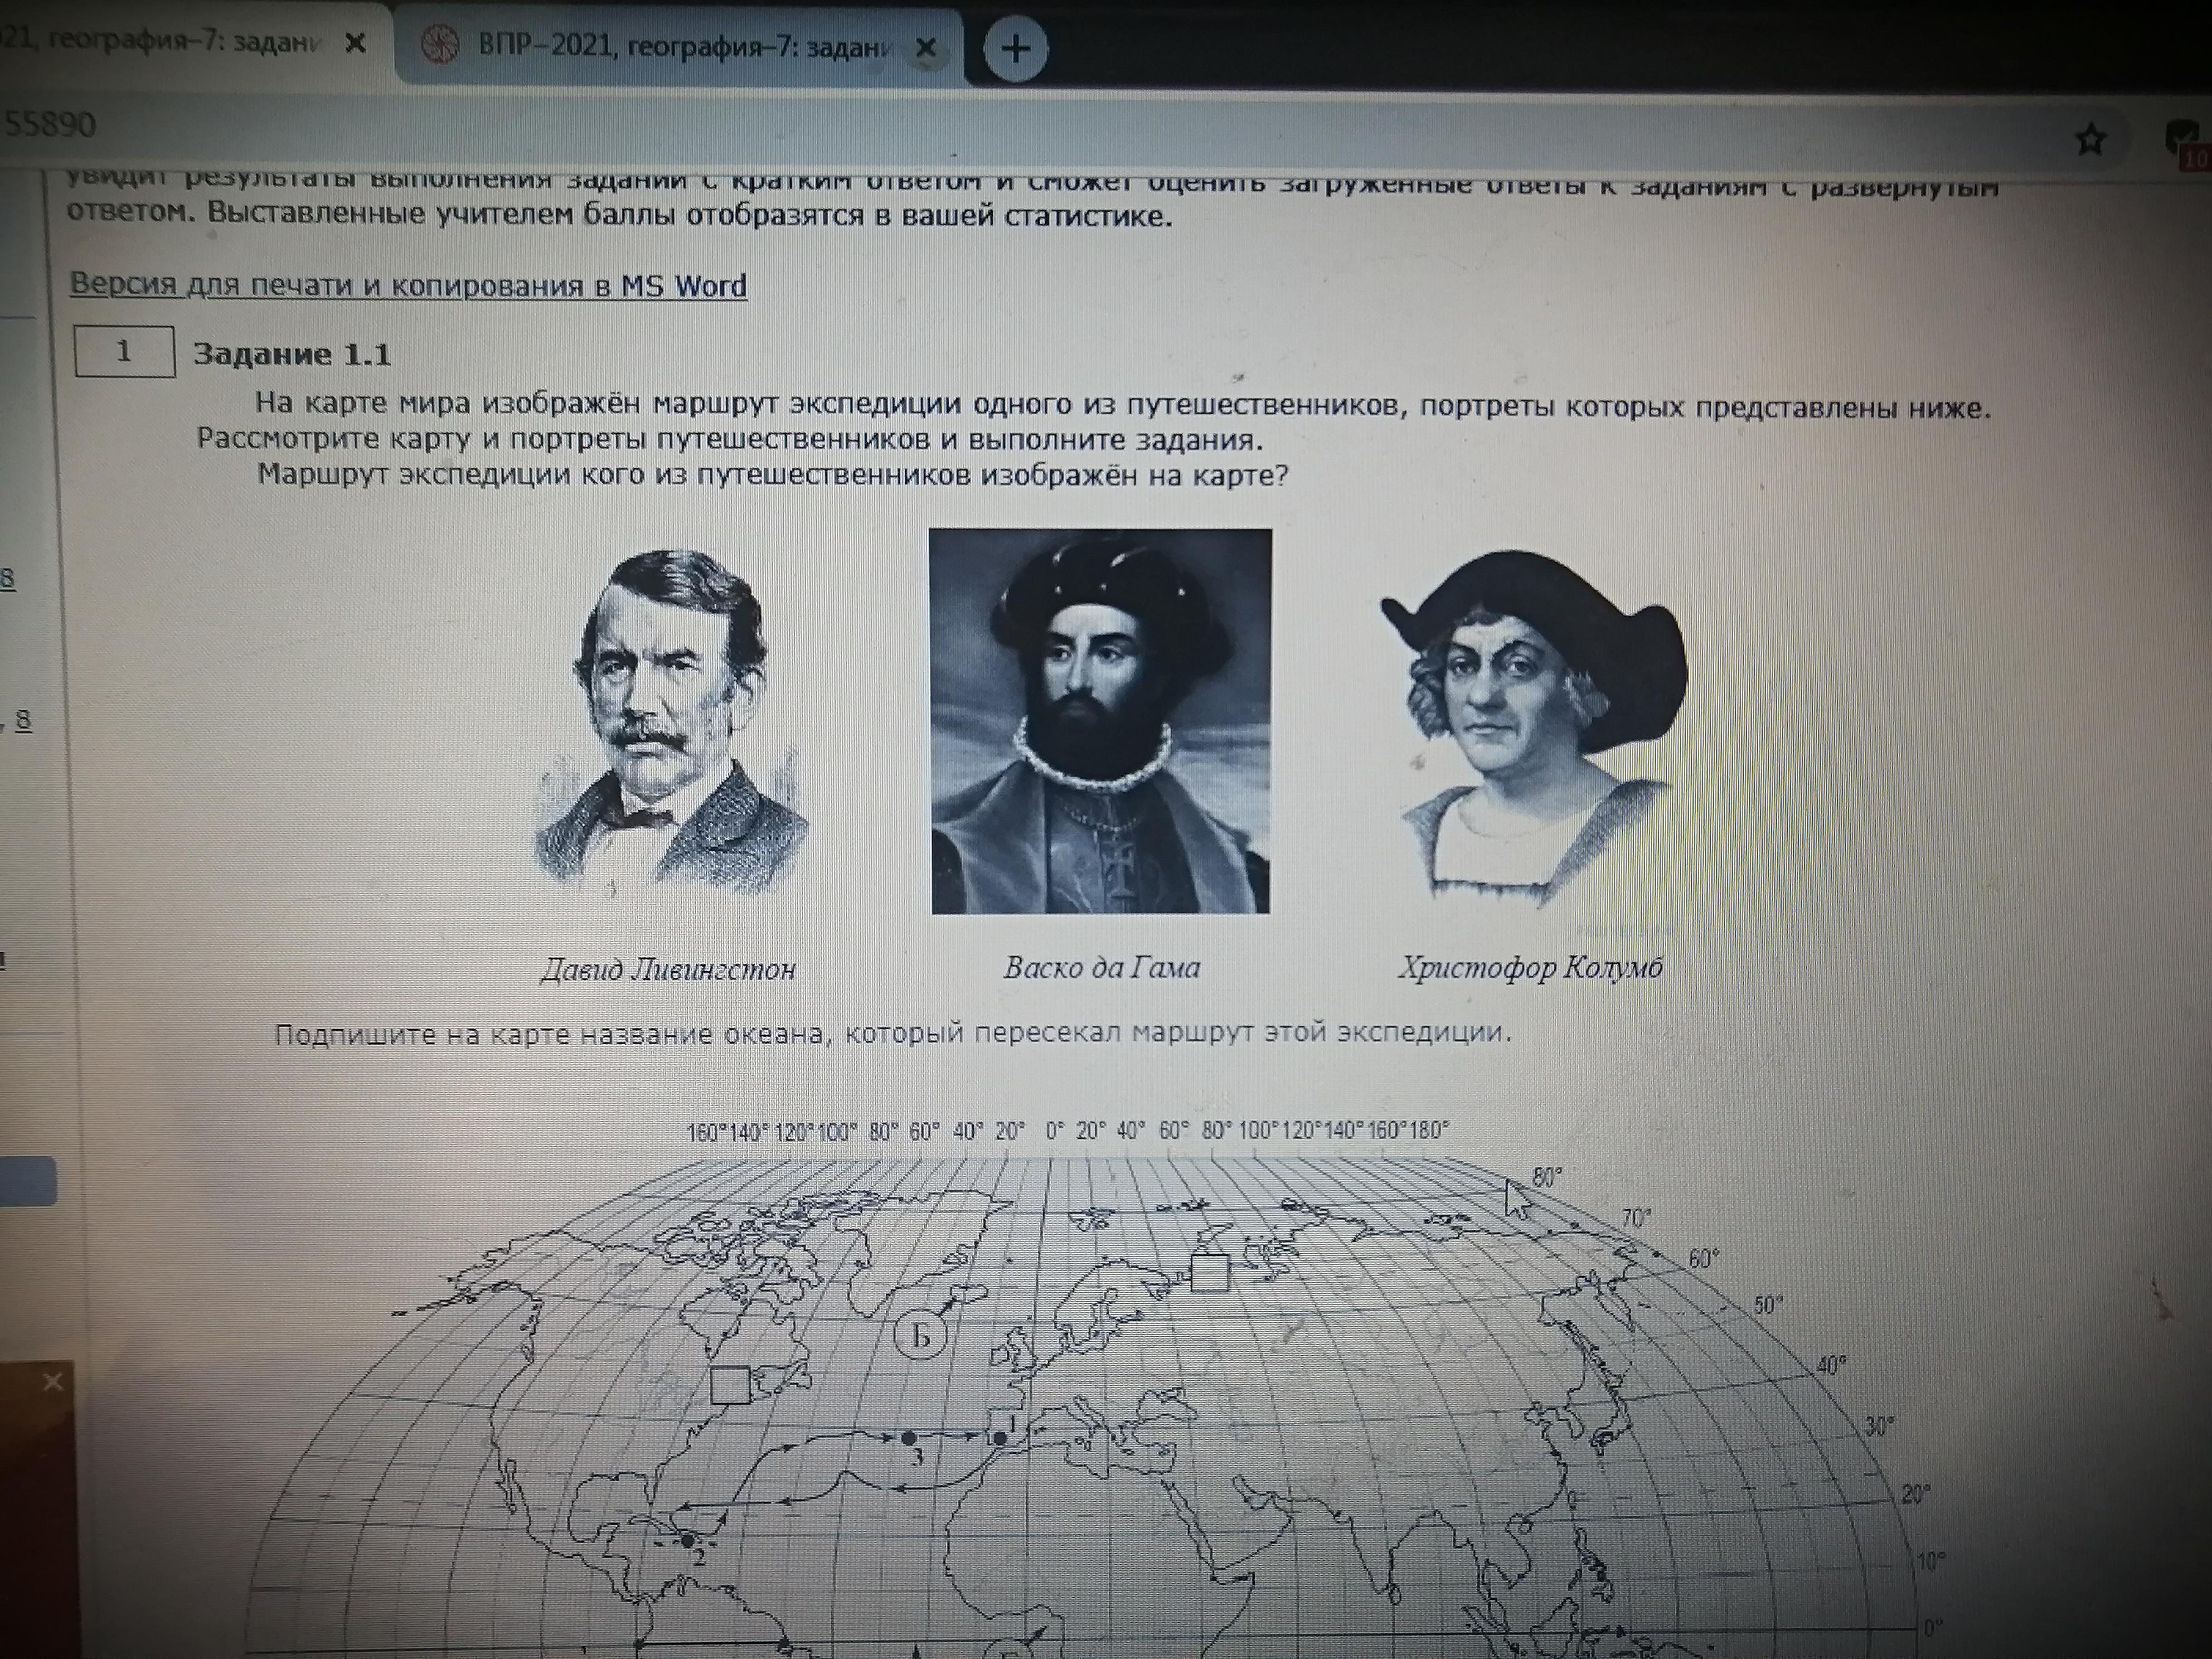Close the first partially visible tab

tap(354, 45)
